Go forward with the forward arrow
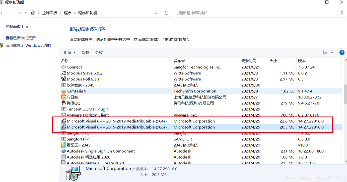The height and width of the screenshot is (182, 347). click(12, 13)
